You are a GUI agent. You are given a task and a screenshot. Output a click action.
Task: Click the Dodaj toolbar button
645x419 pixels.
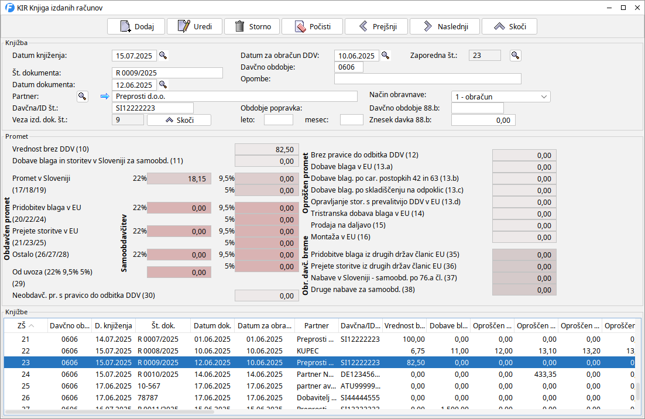(x=136, y=26)
